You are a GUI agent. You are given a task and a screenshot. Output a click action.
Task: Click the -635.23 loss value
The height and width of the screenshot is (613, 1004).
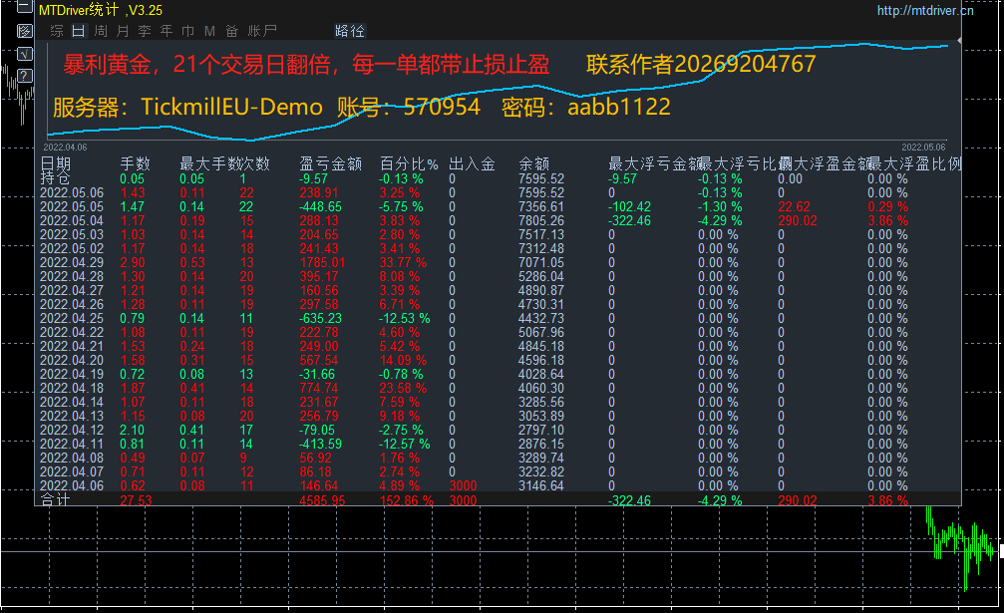pyautogui.click(x=320, y=318)
